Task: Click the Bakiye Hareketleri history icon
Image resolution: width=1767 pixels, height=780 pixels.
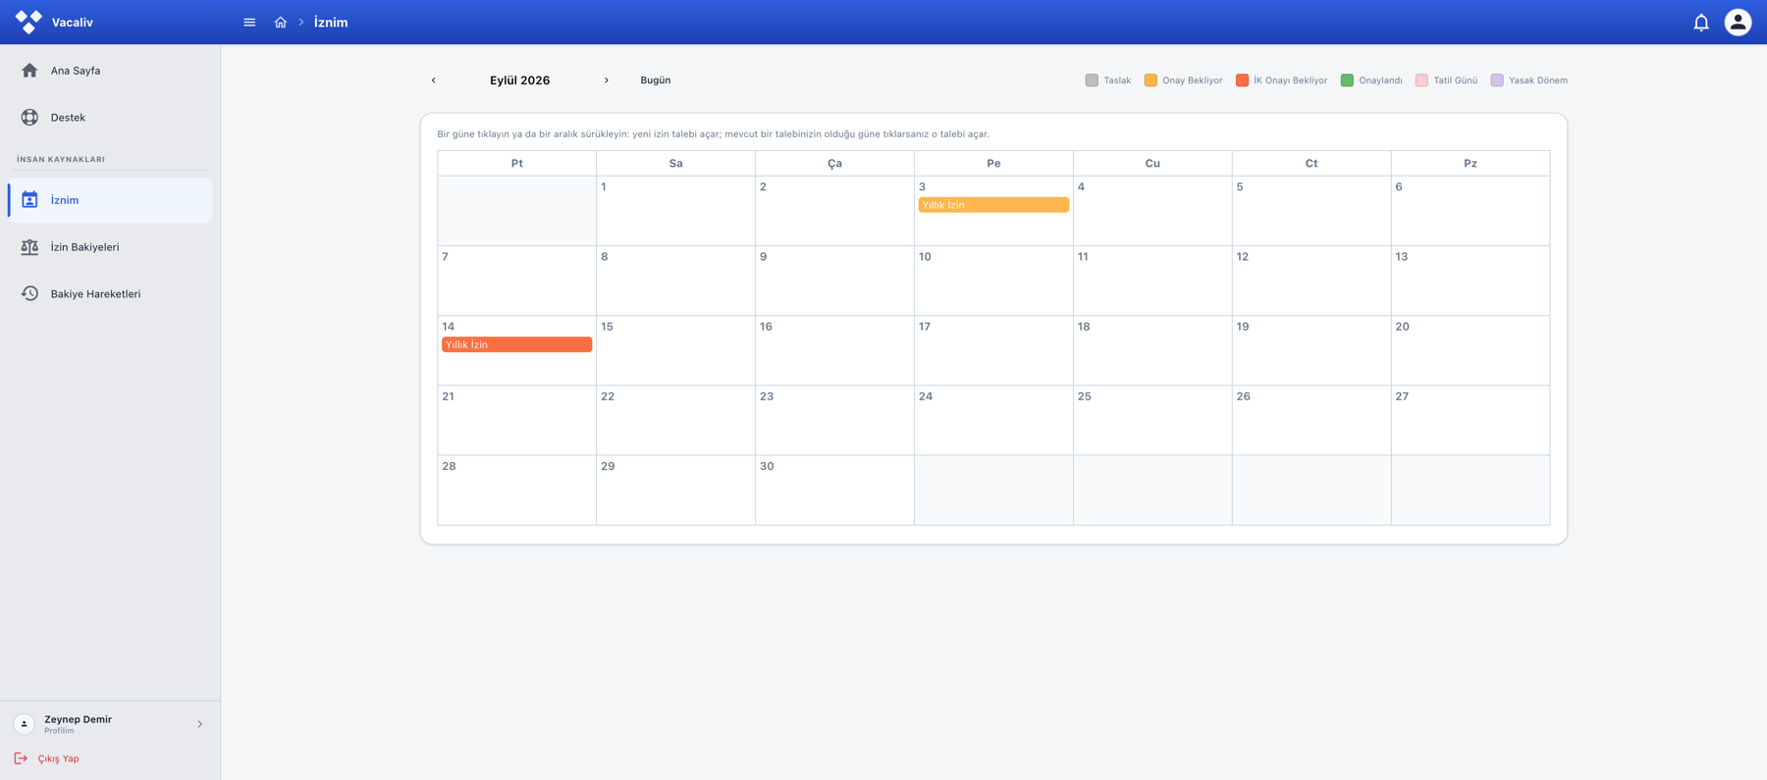Action: point(29,294)
